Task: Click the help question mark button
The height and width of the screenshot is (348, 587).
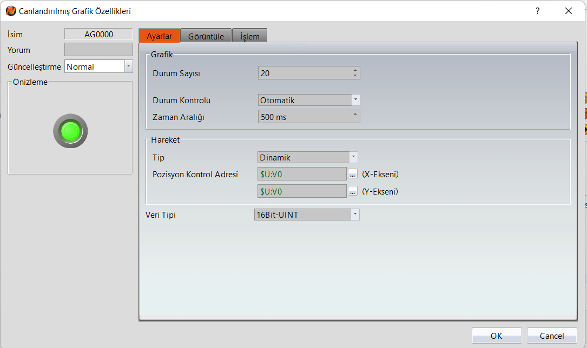Action: pos(537,11)
